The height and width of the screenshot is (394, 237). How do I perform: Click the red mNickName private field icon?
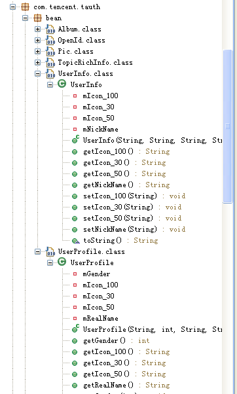click(75, 129)
